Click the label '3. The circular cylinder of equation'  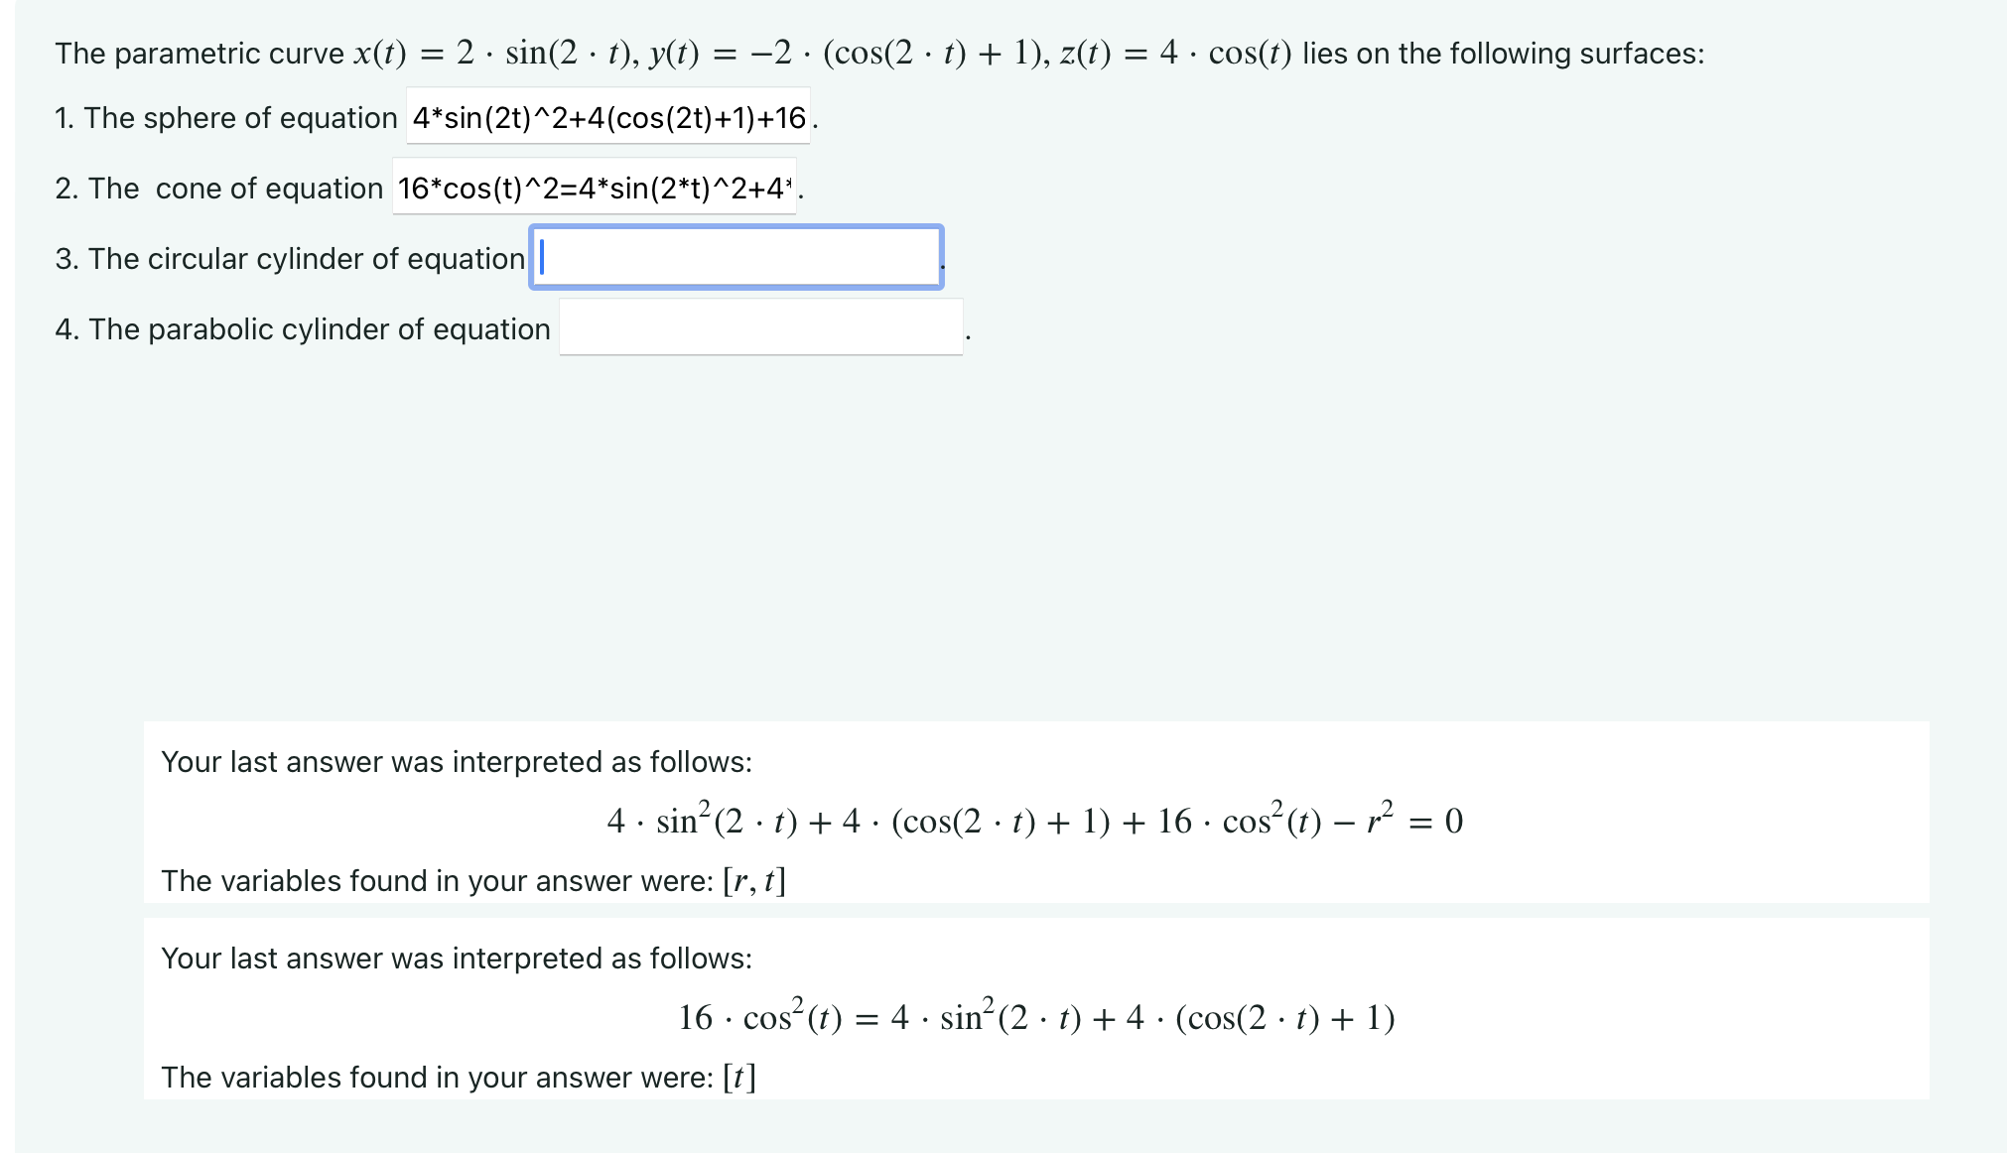click(x=289, y=258)
